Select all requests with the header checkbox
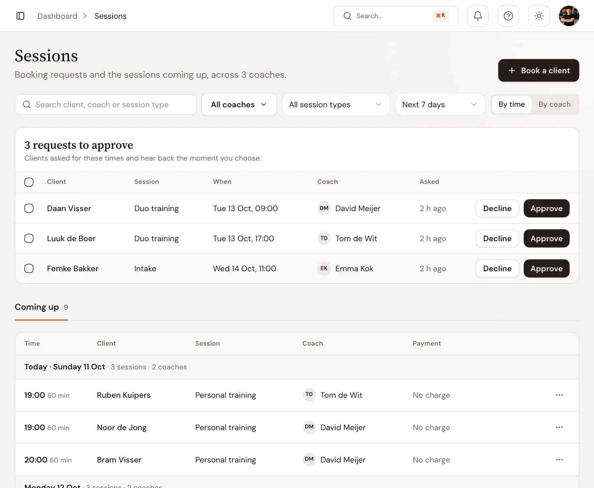Image resolution: width=594 pixels, height=488 pixels. [29, 182]
